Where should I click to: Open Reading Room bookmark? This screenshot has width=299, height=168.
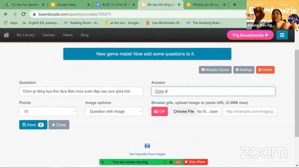(x=82, y=23)
